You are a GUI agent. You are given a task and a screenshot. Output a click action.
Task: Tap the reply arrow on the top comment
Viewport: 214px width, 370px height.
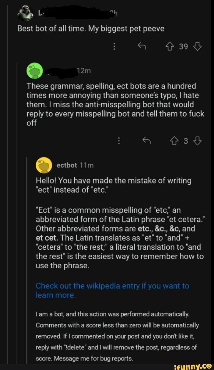[142, 46]
